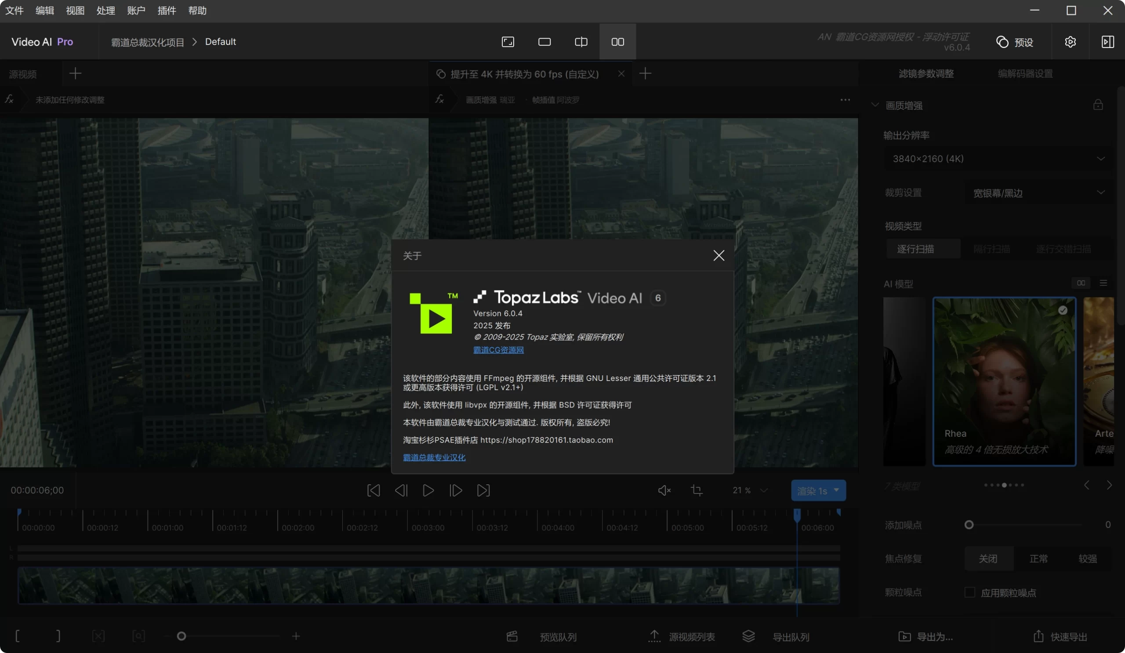
Task: Switch AI 模型 to grid view icon
Action: tap(1081, 283)
